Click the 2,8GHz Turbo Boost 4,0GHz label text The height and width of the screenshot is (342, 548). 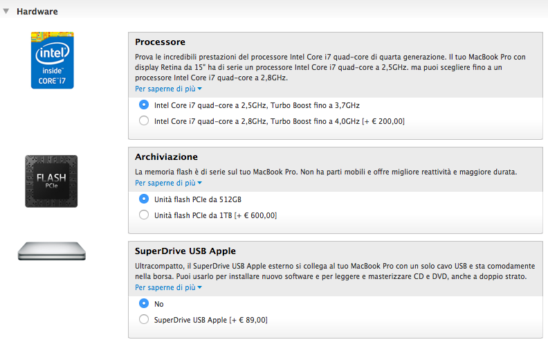tap(279, 121)
